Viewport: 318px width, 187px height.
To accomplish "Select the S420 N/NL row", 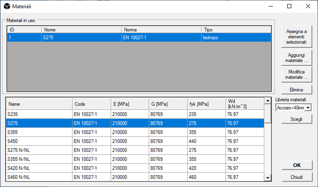I will tap(135, 168).
